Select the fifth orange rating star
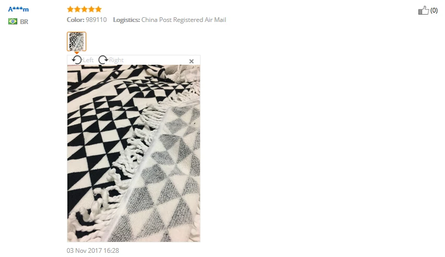 pos(98,9)
